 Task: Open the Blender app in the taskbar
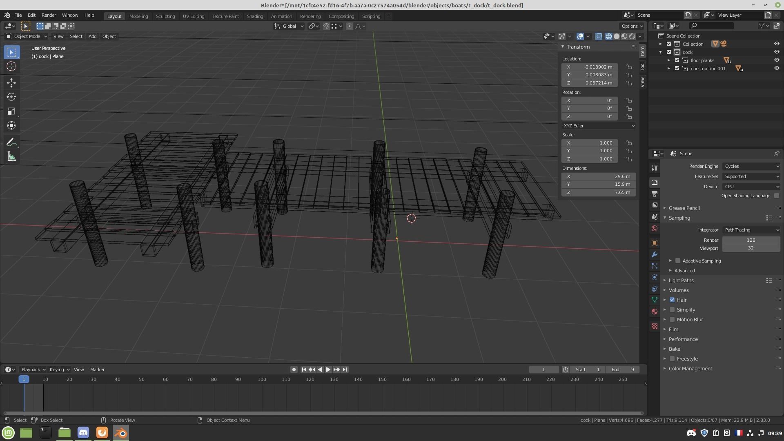(x=121, y=433)
